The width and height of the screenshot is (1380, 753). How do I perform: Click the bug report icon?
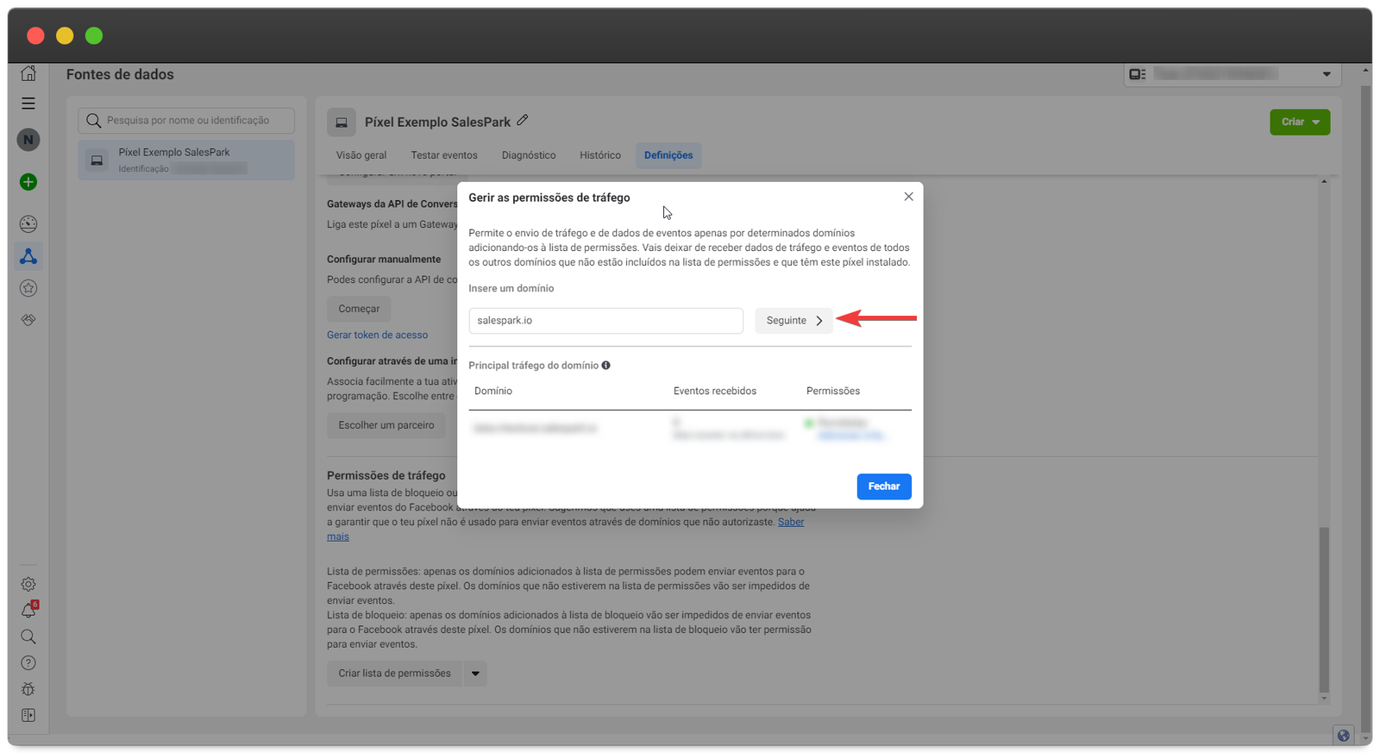coord(28,689)
